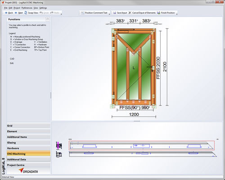
Task: Click the Save Input button
Action: 120,13
